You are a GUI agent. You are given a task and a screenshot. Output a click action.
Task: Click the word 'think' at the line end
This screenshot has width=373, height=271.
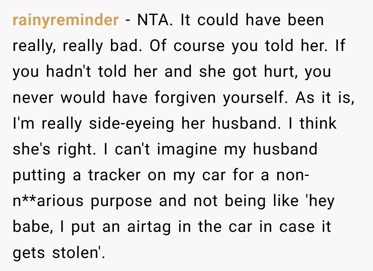click(318, 124)
